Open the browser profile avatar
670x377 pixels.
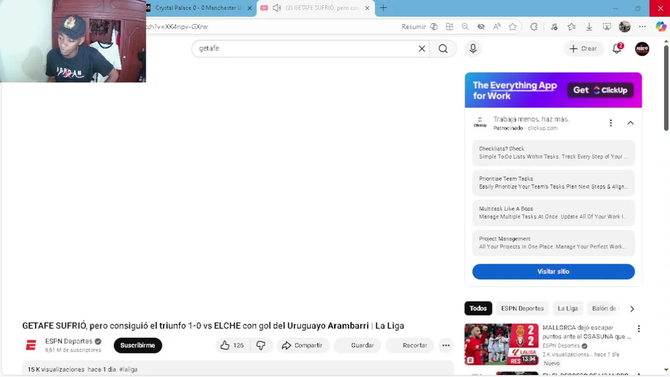624,27
